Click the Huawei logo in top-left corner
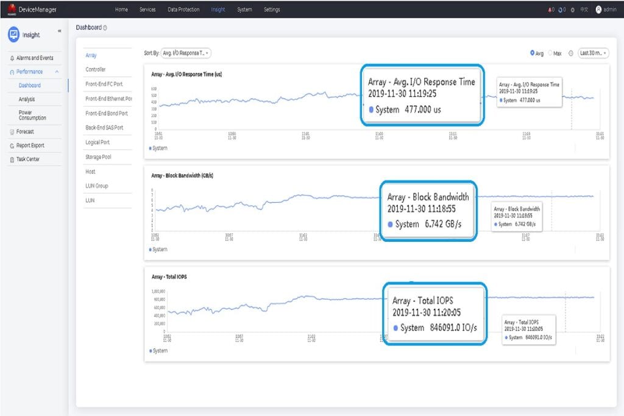The width and height of the screenshot is (624, 416). (11, 9)
